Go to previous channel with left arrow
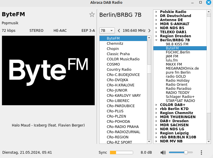 click(119, 31)
